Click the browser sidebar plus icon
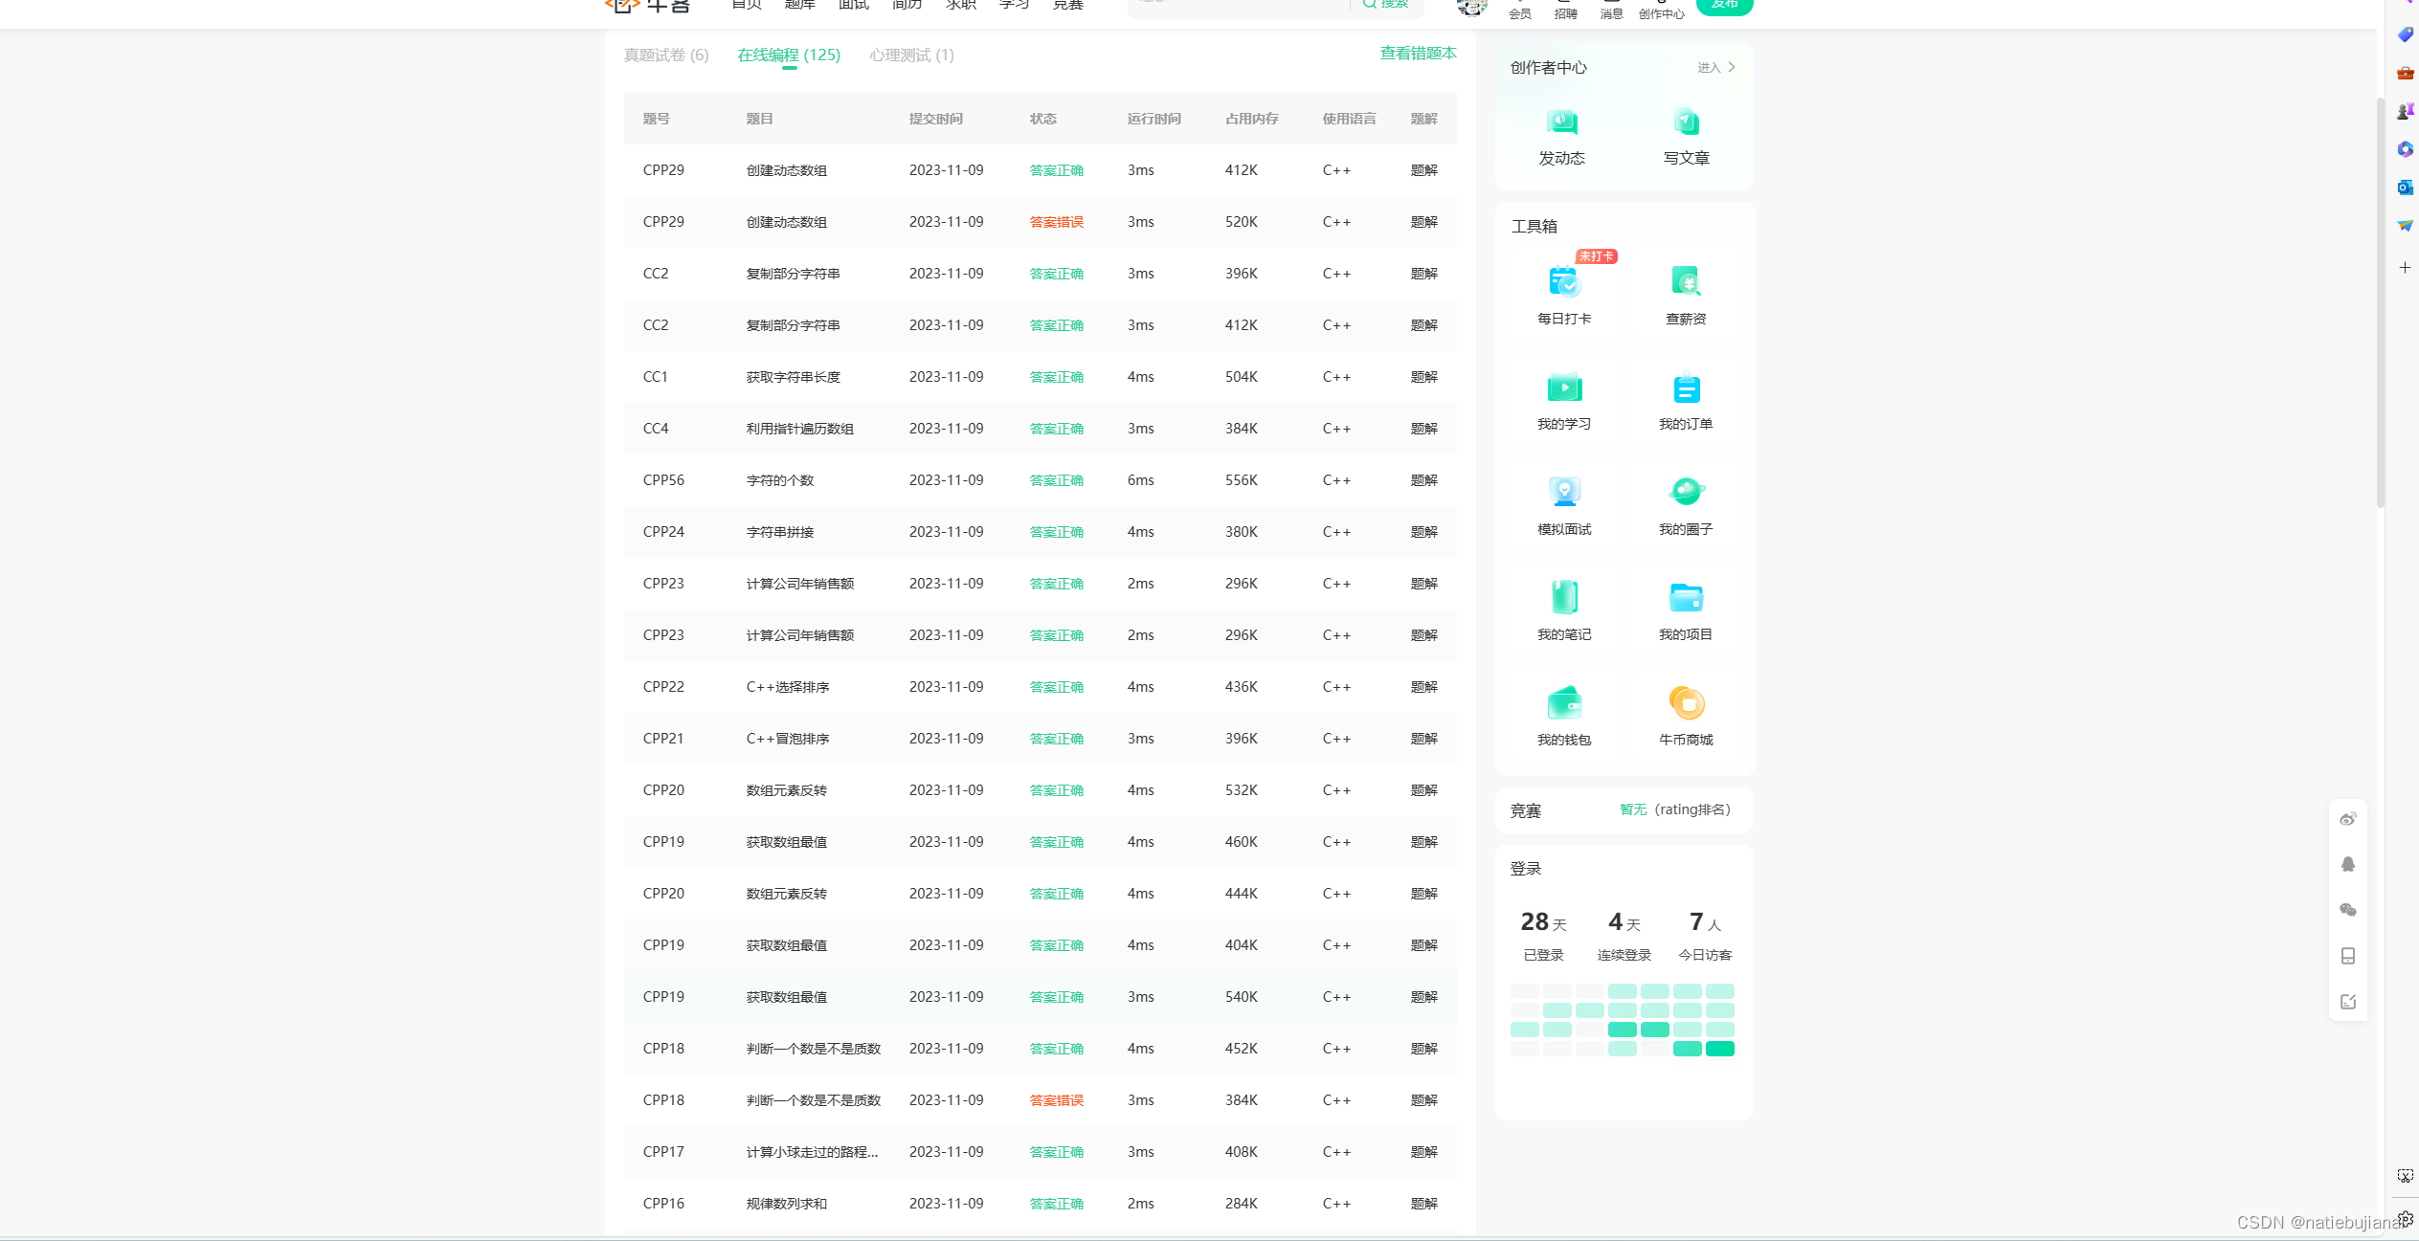The width and height of the screenshot is (2419, 1241). point(2405,268)
